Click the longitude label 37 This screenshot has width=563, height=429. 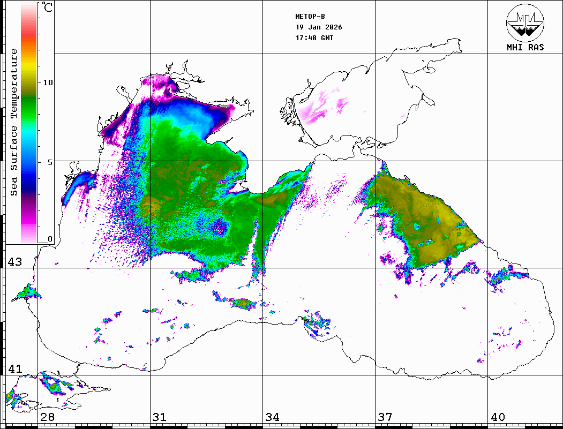click(385, 417)
